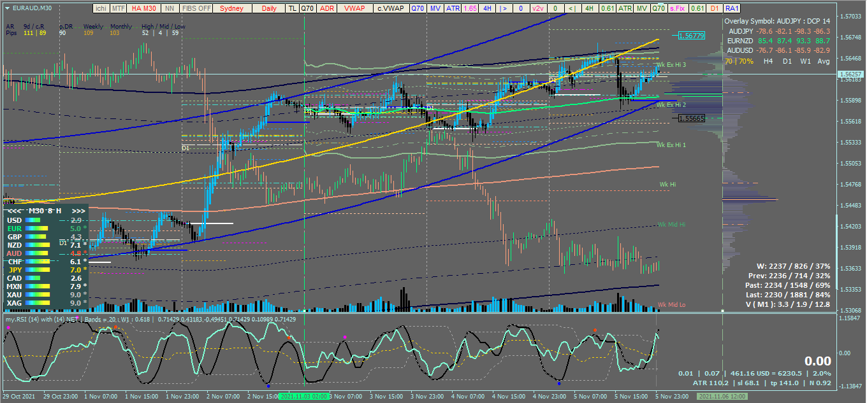This screenshot has width=867, height=403.
Task: Click the blue RA1 button
Action: (x=732, y=8)
